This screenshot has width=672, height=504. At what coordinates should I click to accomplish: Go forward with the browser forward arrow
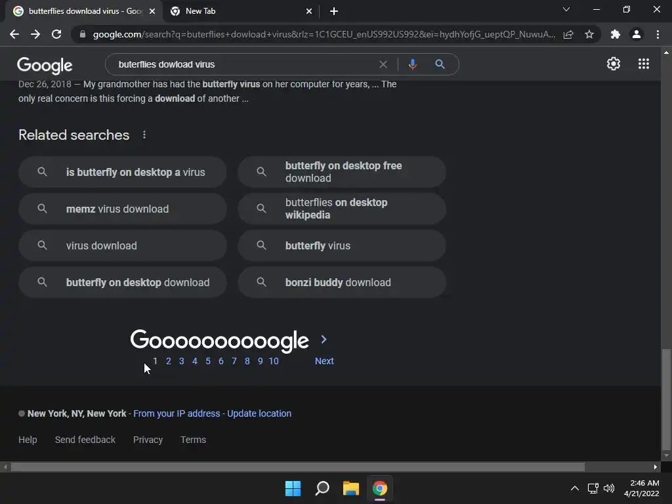(x=35, y=34)
